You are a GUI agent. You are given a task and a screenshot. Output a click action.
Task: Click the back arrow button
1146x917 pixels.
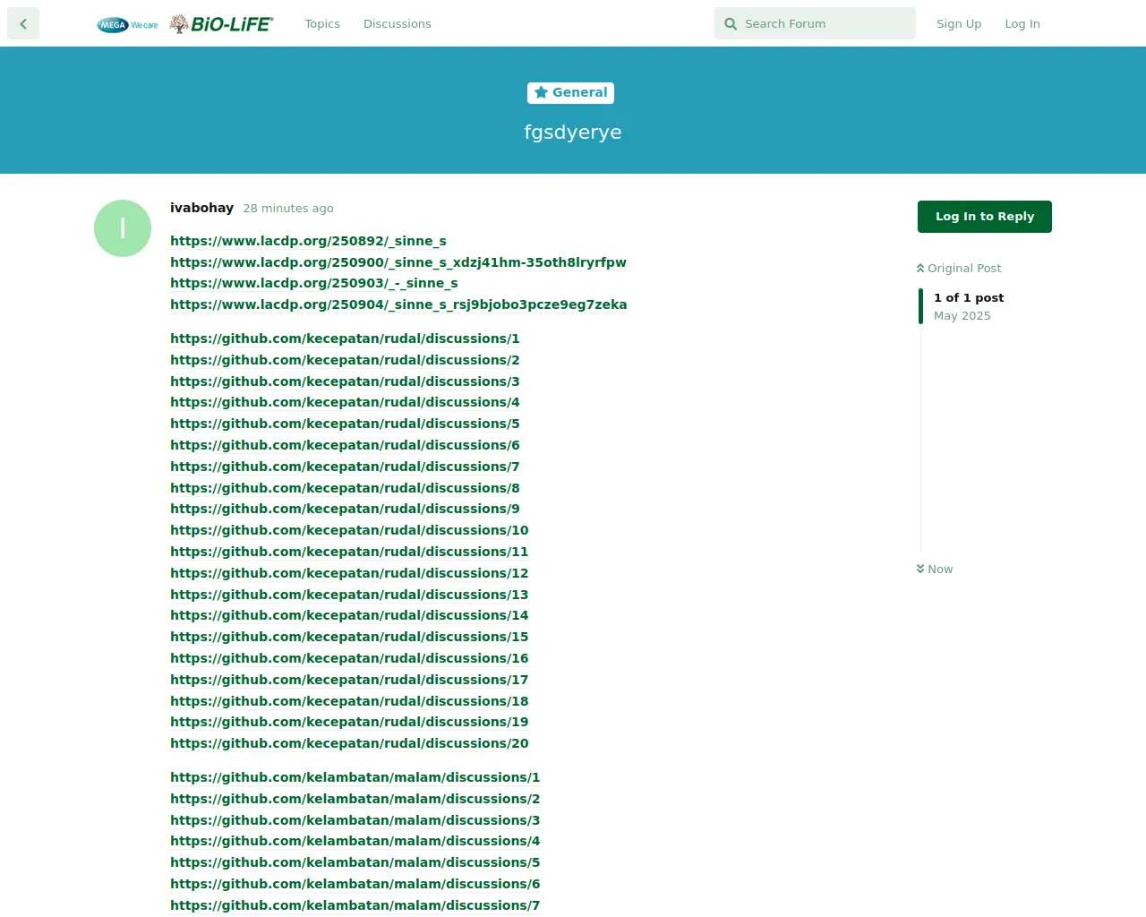pos(23,24)
